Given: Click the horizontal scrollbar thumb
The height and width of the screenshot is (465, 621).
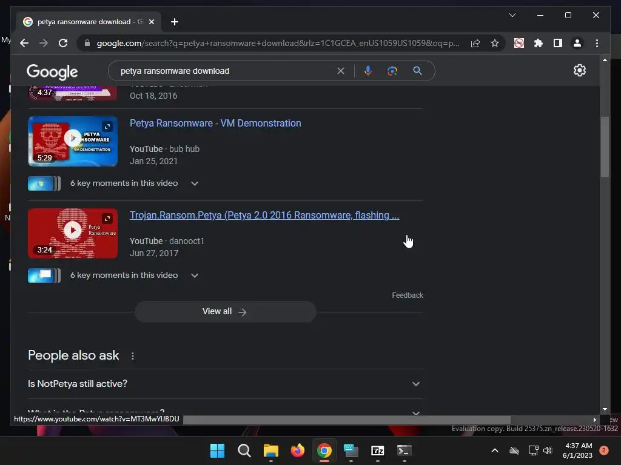Looking at the screenshot, I should click(x=346, y=420).
